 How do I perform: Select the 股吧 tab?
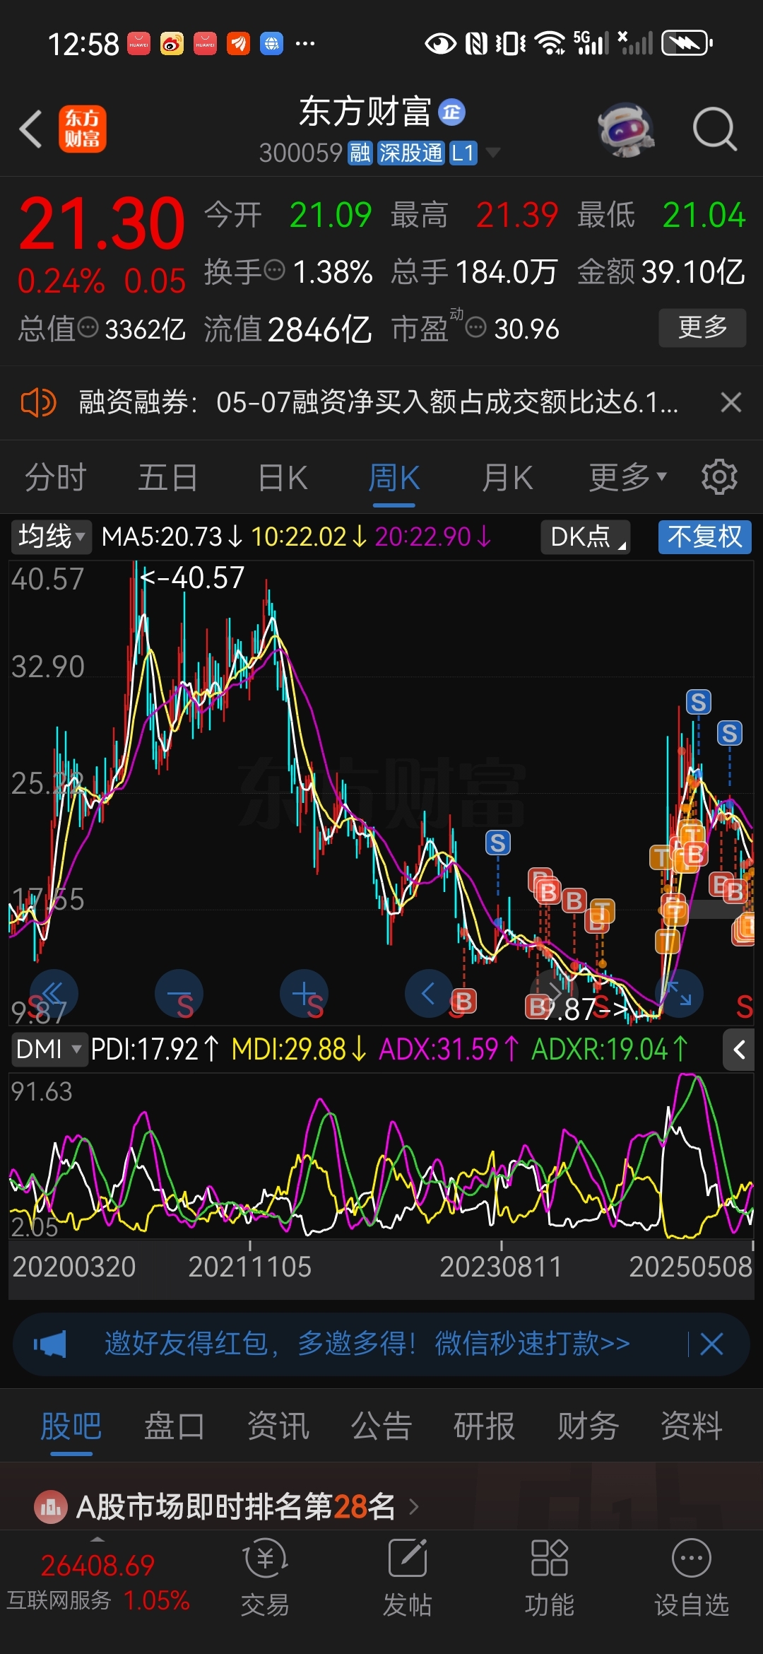coord(71,1426)
